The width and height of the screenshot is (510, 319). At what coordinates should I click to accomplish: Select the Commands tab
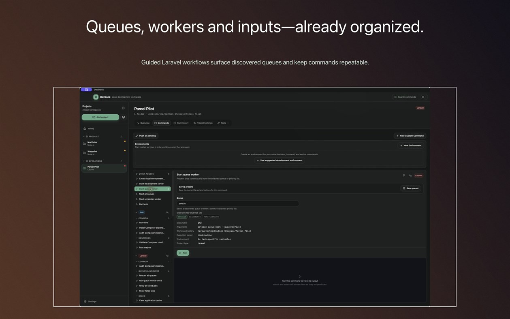pyautogui.click(x=162, y=123)
